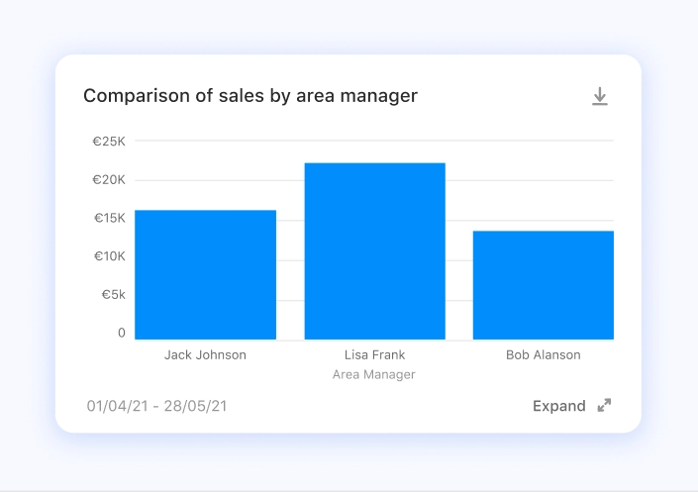Click the Lisa Frank axis label
Screen dimensions: 698x492
(374, 354)
